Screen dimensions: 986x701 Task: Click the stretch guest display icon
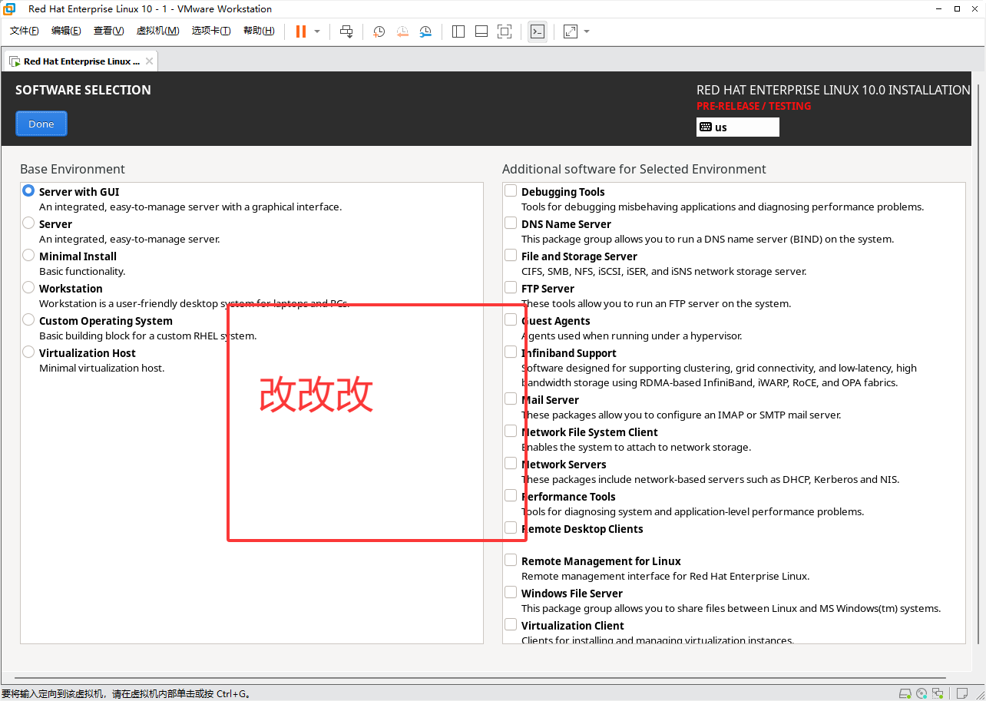571,31
